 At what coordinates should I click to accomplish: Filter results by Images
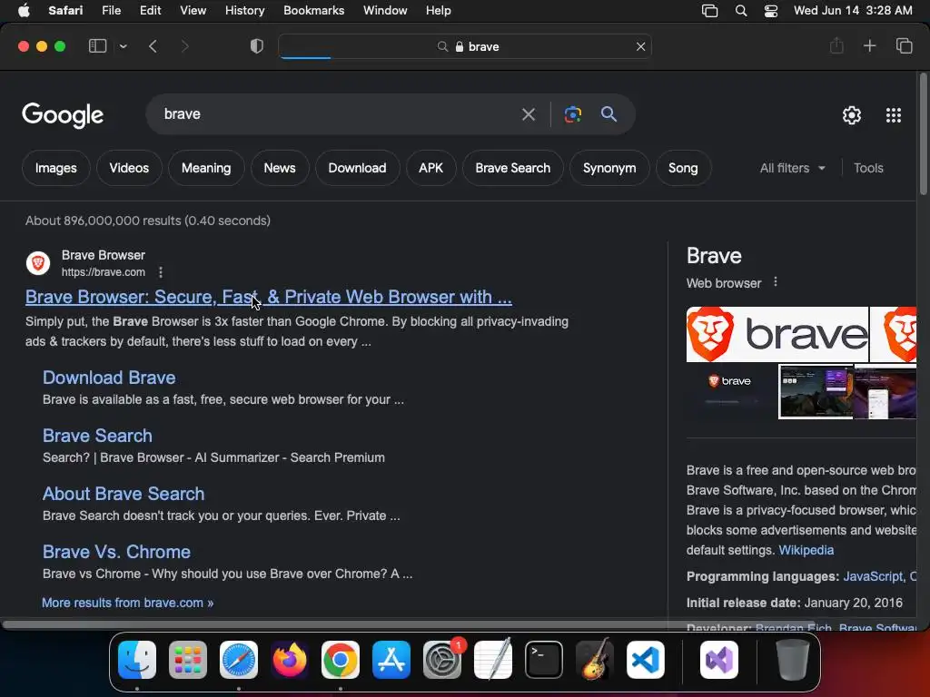[x=55, y=168]
